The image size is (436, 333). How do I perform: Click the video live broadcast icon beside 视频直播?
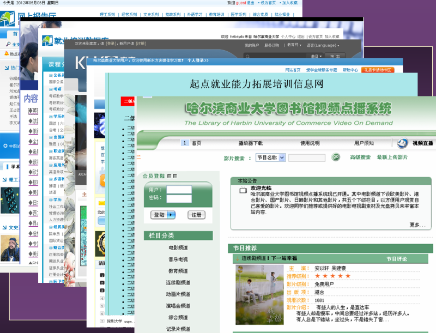[402, 143]
